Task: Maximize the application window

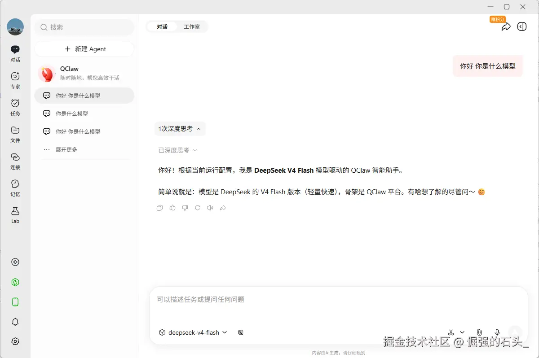Action: pyautogui.click(x=507, y=7)
